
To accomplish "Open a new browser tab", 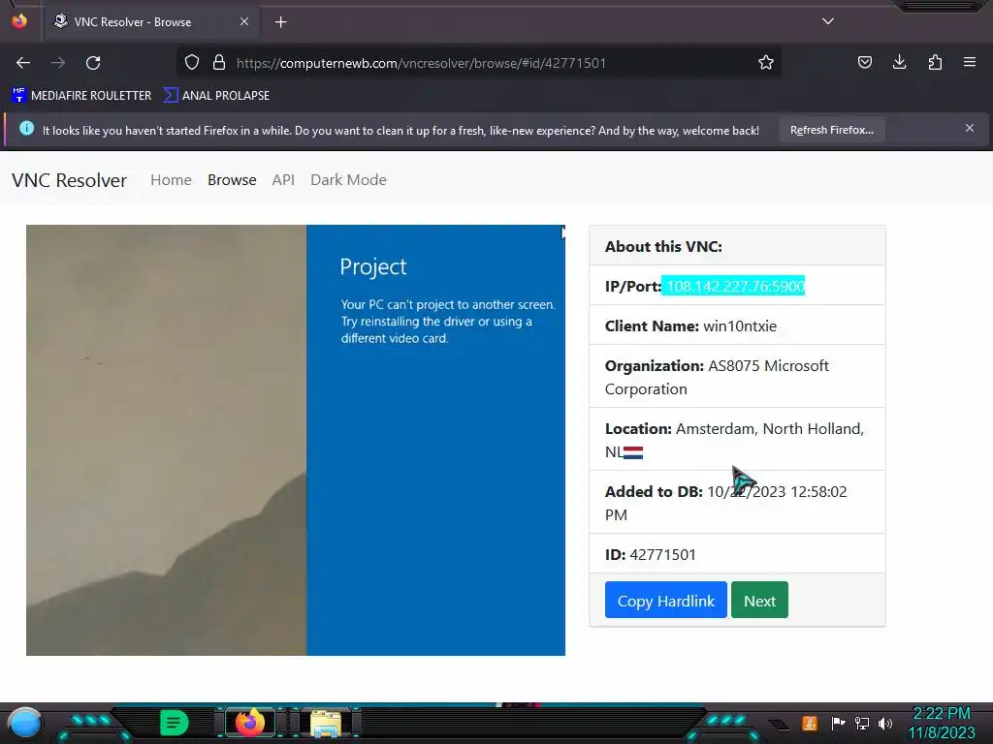I will 280,22.
